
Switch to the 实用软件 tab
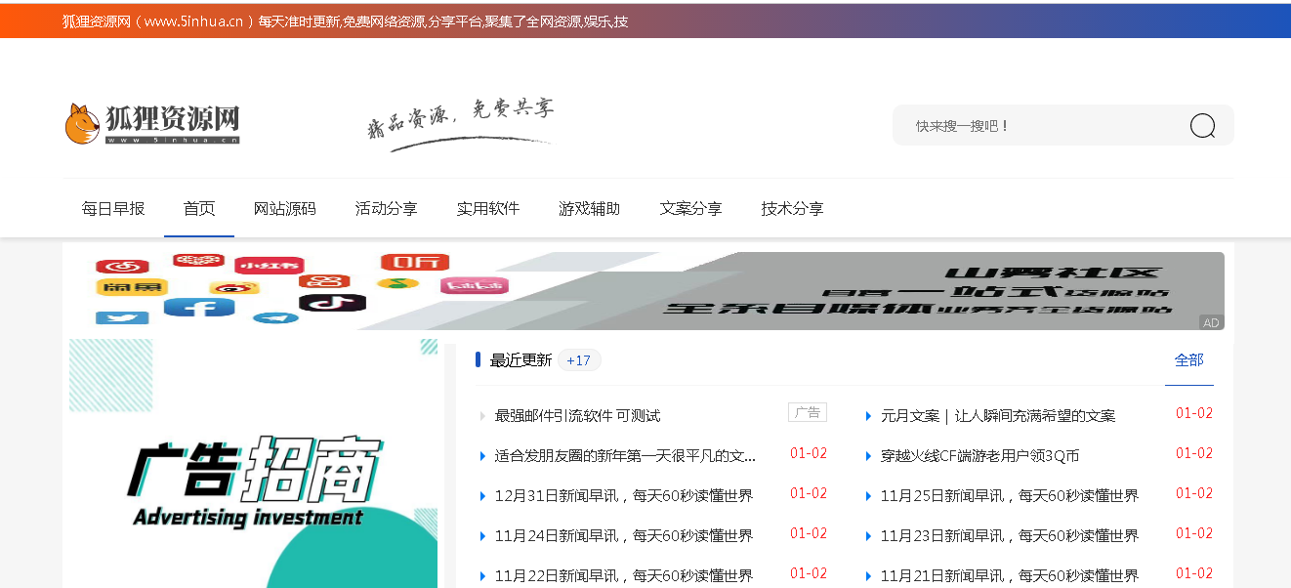click(488, 208)
